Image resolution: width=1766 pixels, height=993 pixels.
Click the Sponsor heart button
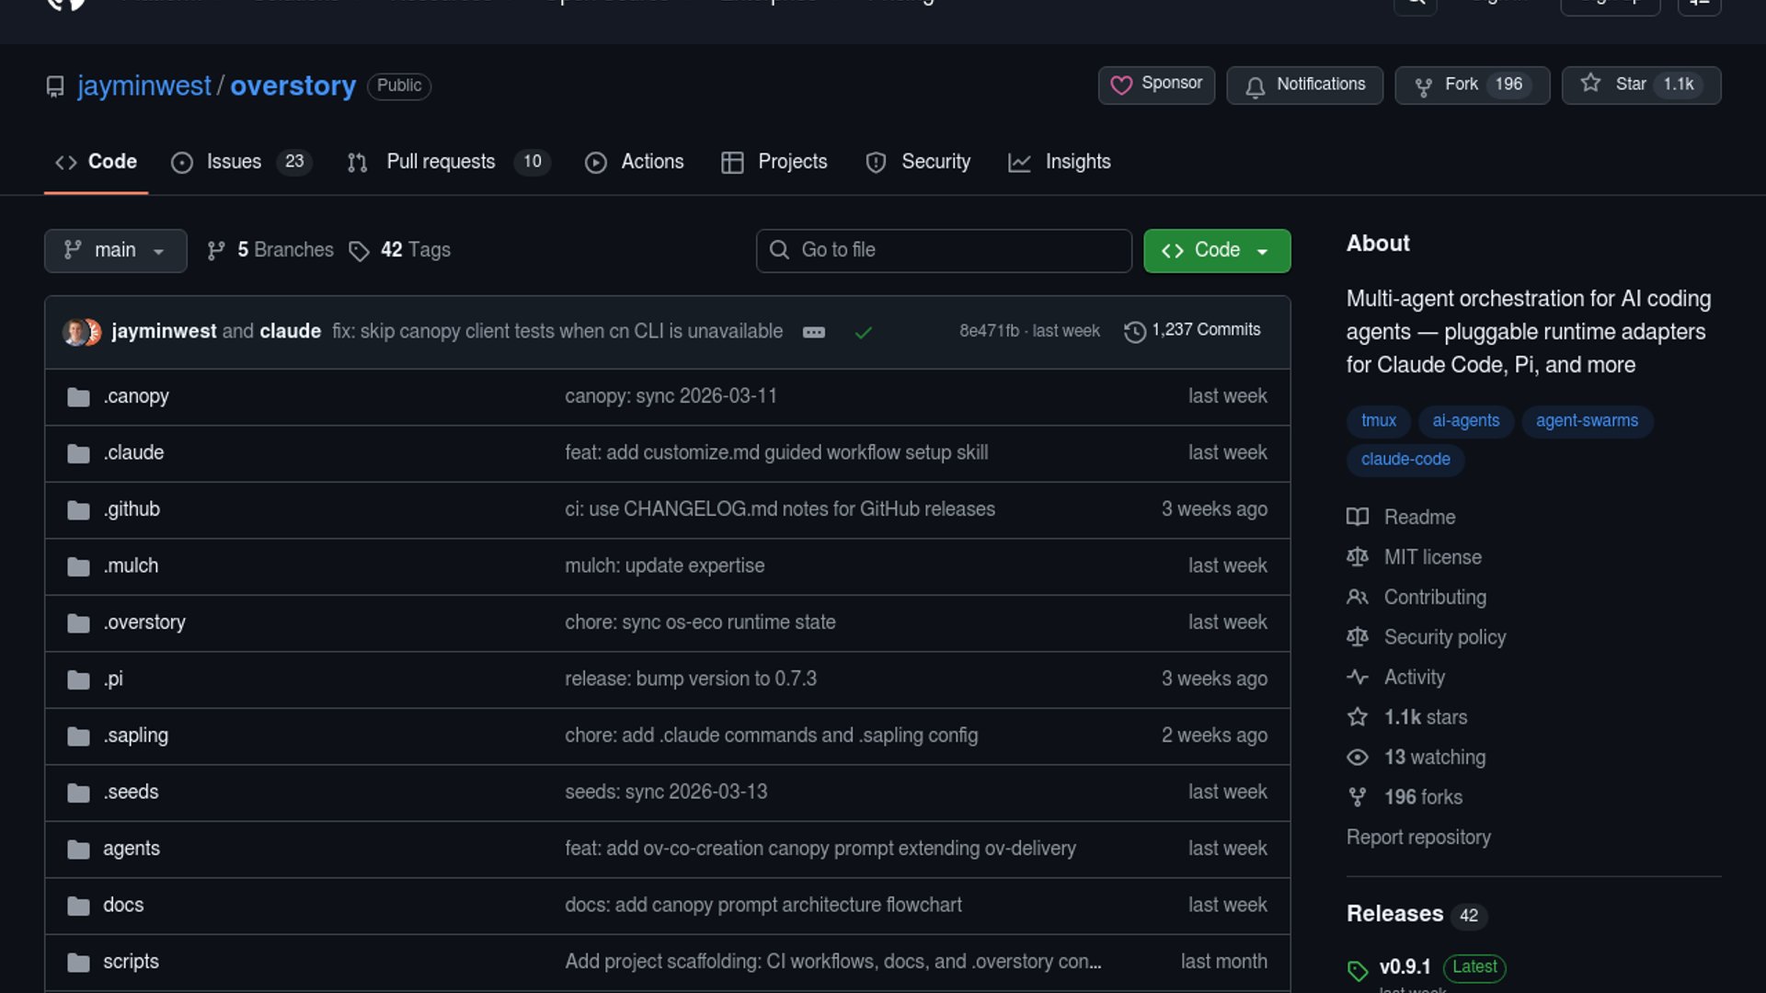pyautogui.click(x=1156, y=85)
